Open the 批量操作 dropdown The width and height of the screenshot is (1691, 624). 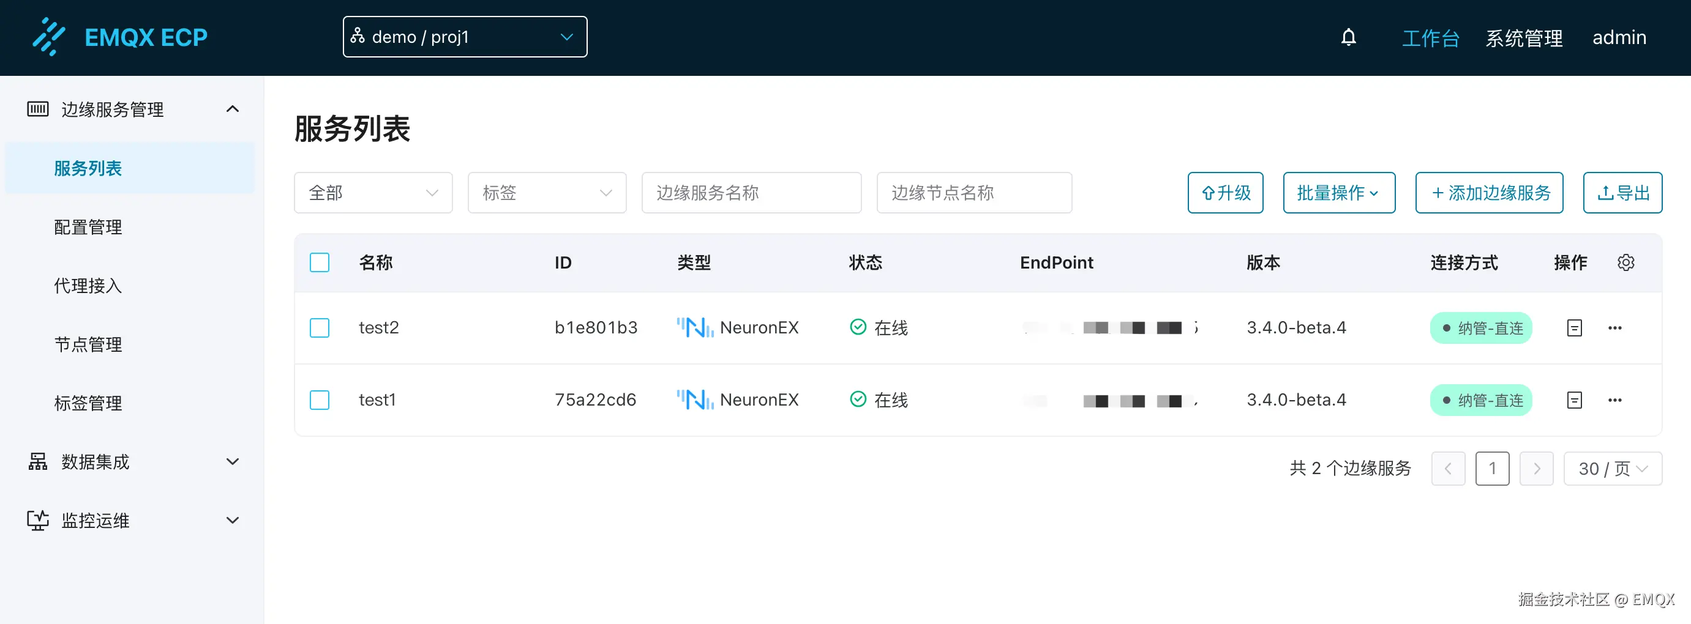[1338, 192]
